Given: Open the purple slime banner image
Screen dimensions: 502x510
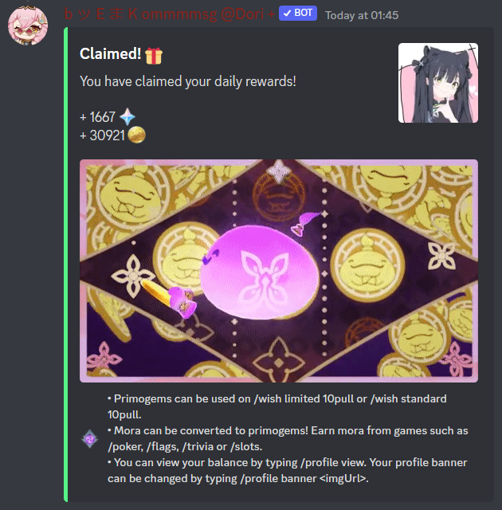Looking at the screenshot, I should point(279,271).
